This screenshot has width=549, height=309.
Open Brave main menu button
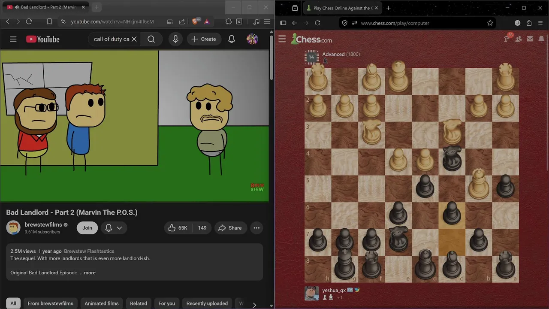pyautogui.click(x=267, y=21)
